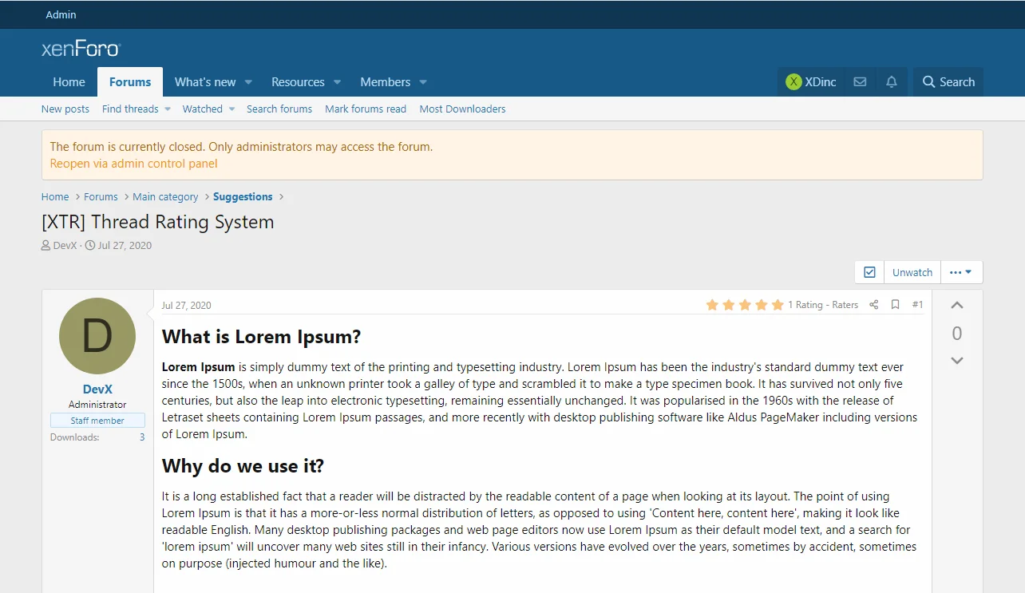Click the Most Downloaders link
This screenshot has height=593, width=1025.
[x=462, y=109]
